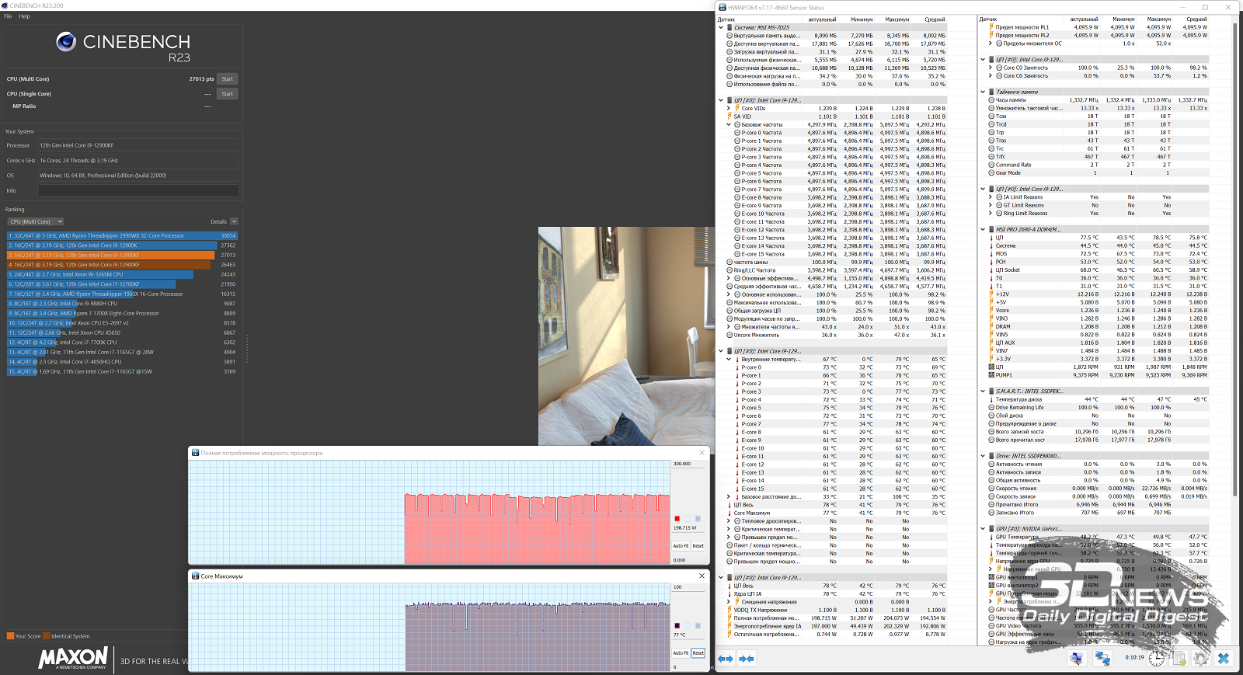Select the Предел мощности PL1 sensor row

point(1099,27)
